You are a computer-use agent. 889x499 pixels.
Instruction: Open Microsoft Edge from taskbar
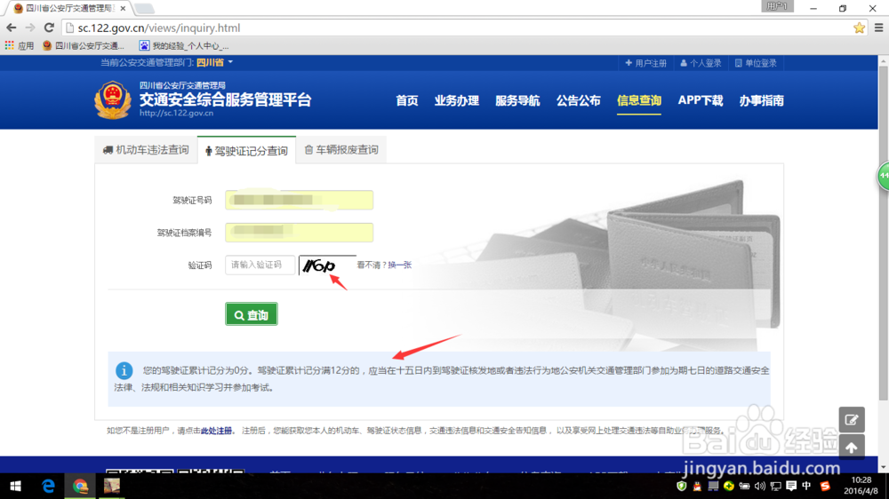tap(48, 486)
